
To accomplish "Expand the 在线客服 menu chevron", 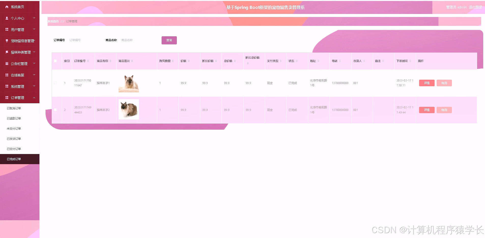I will (34, 75).
